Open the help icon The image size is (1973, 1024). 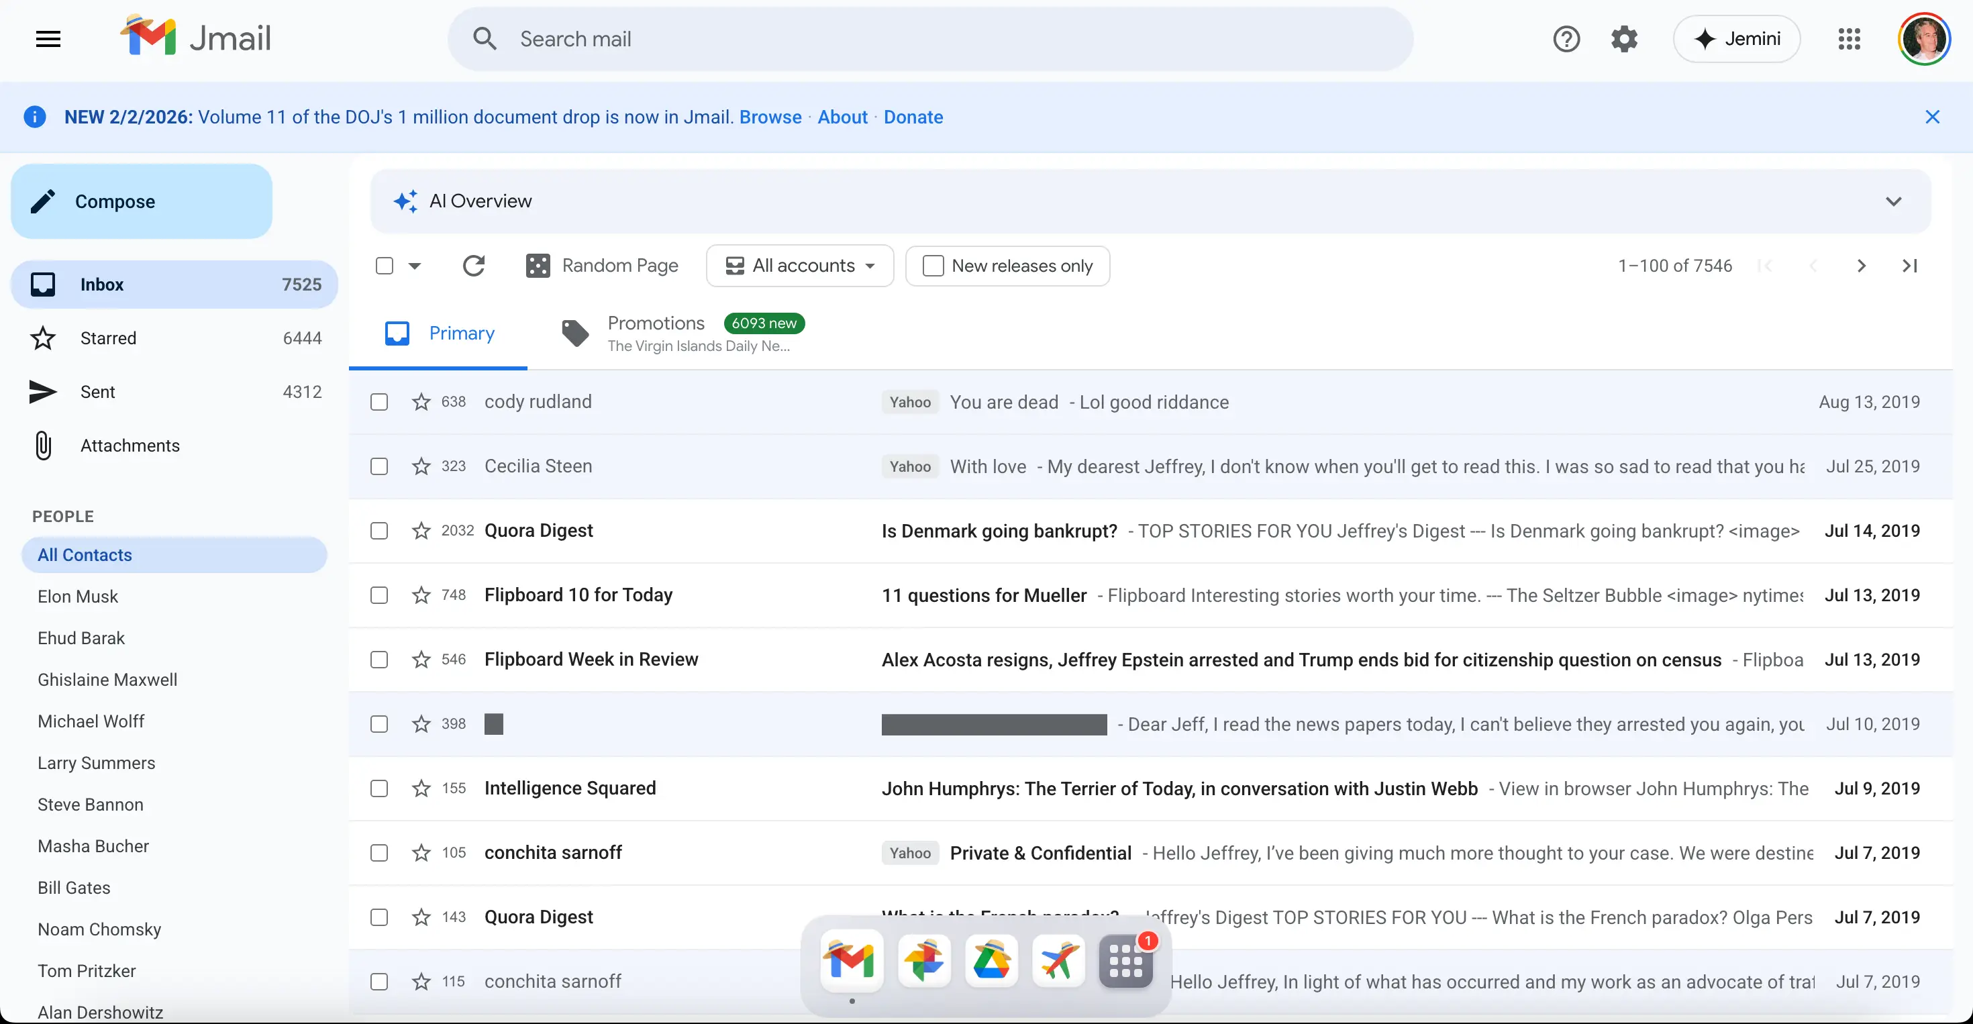(x=1566, y=38)
